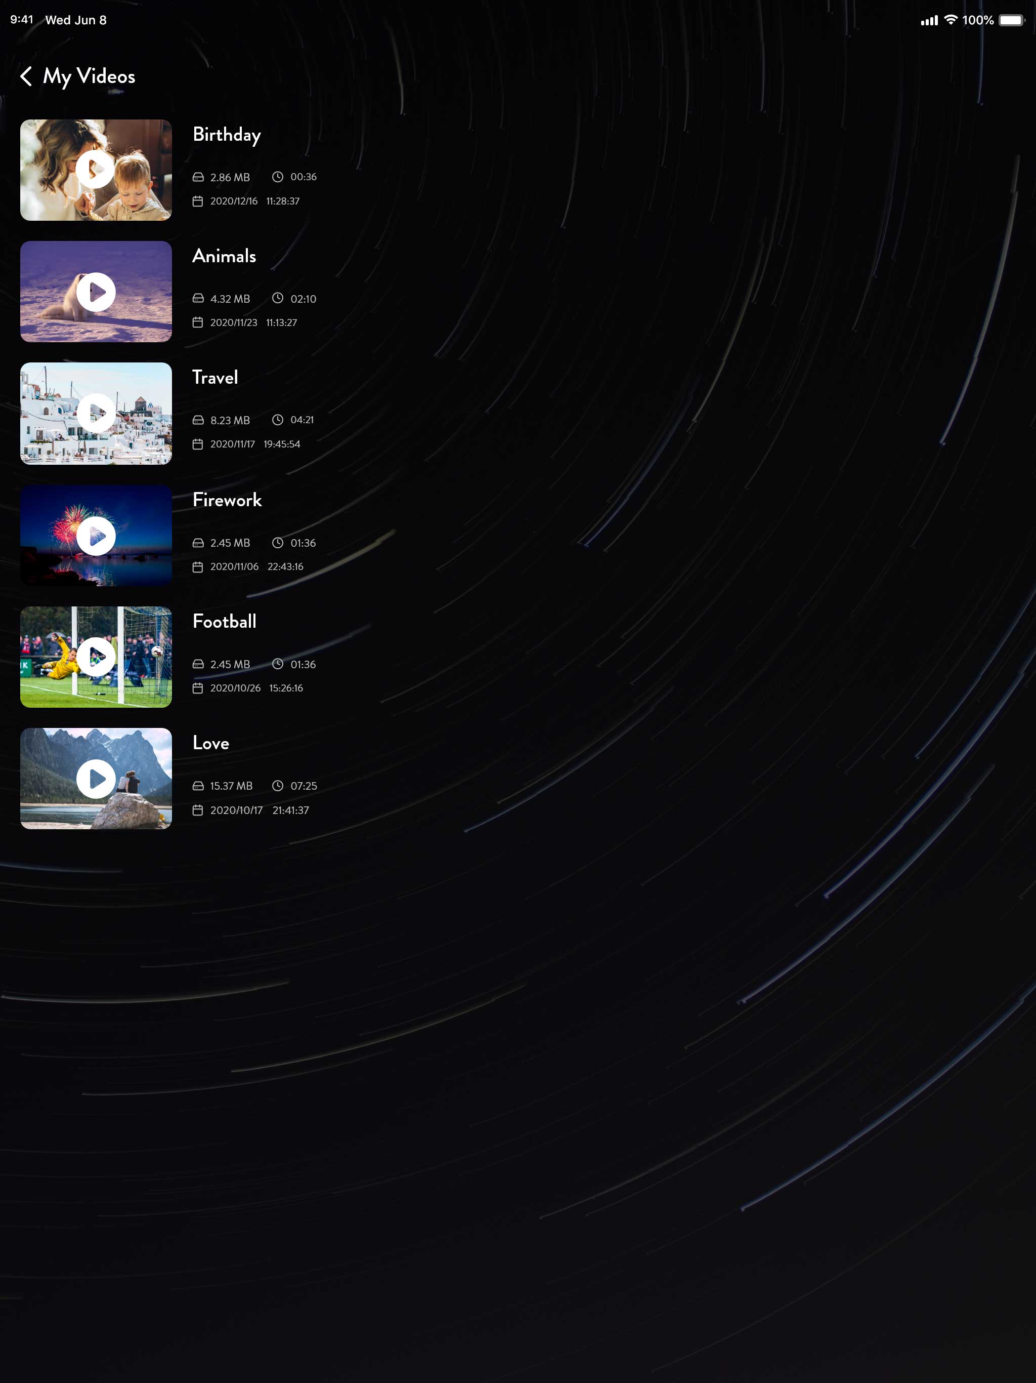Click the storage icon beside 15.37 MB
The width and height of the screenshot is (1036, 1383).
point(198,786)
